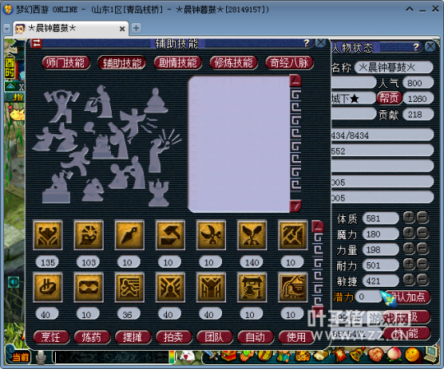Click the building skill icon in bottom row
Screen dimensions: 444x369
[x=293, y=287]
